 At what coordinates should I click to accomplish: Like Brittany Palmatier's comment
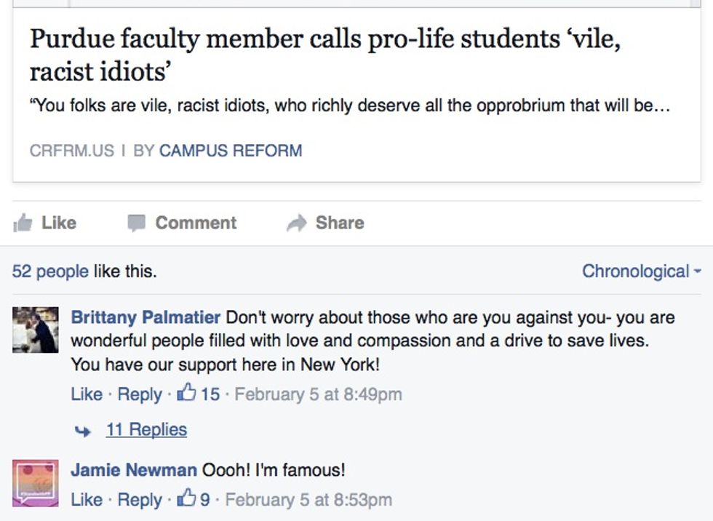86,394
